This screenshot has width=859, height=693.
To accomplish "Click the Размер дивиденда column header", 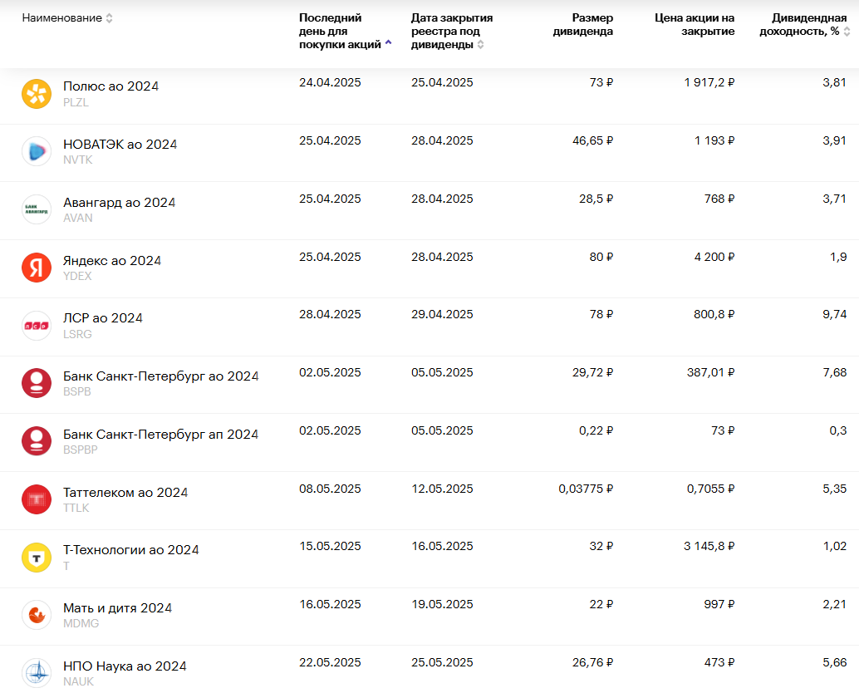I will point(591,25).
